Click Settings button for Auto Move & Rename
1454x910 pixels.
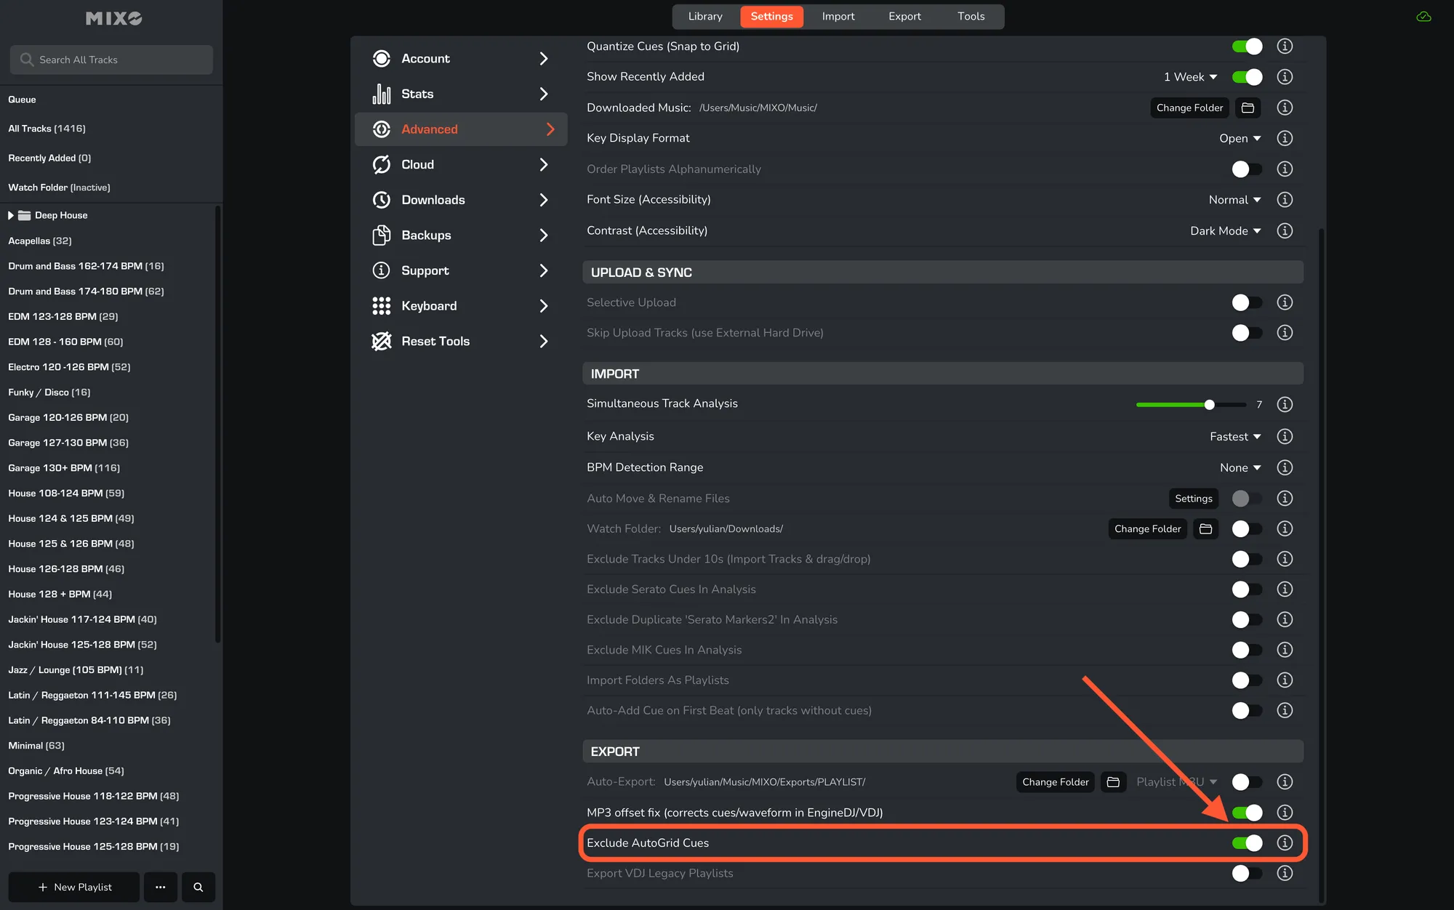click(1193, 499)
